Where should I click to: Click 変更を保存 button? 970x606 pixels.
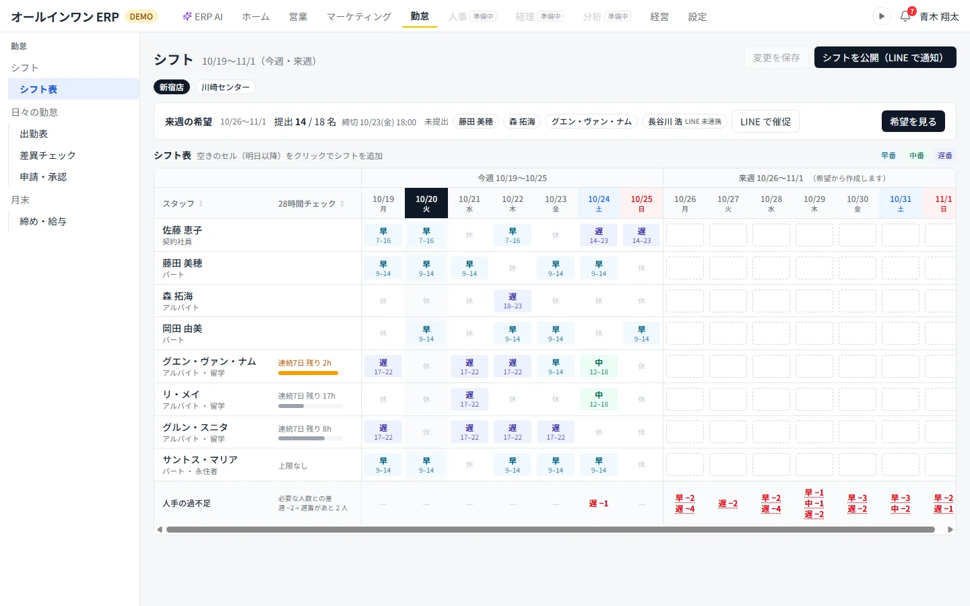point(777,57)
